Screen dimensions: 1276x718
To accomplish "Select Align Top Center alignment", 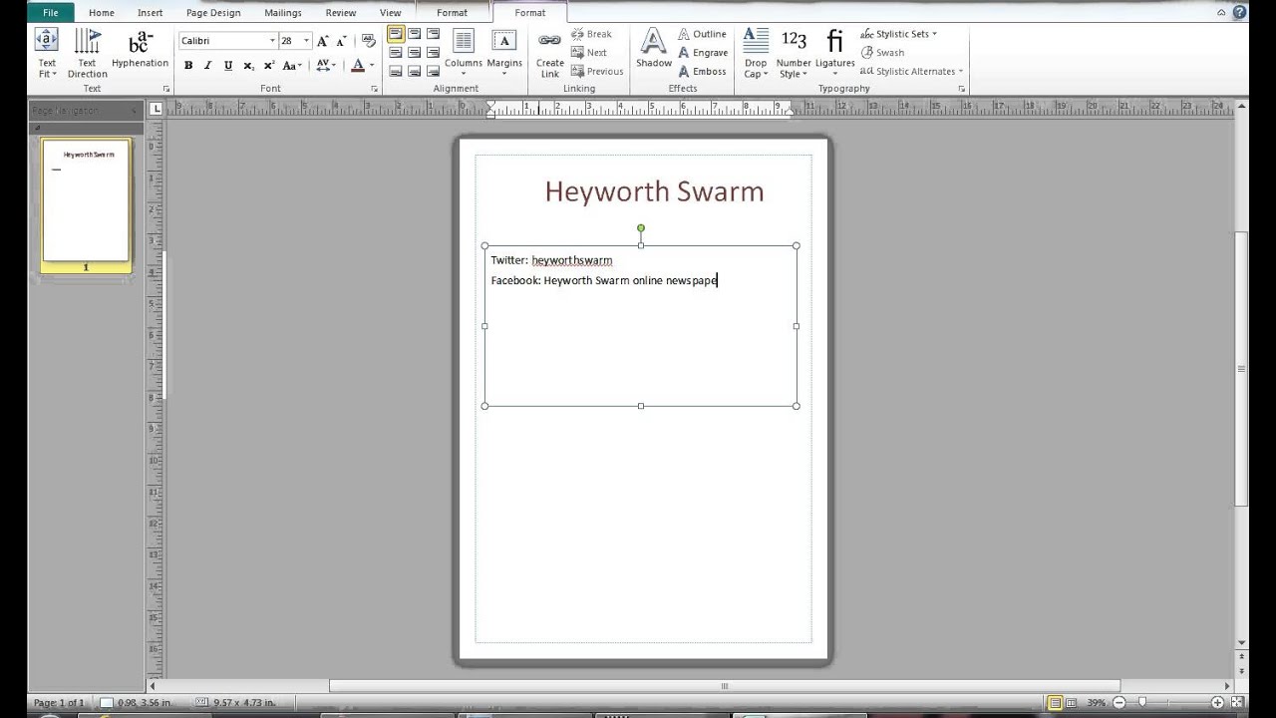I will click(414, 34).
